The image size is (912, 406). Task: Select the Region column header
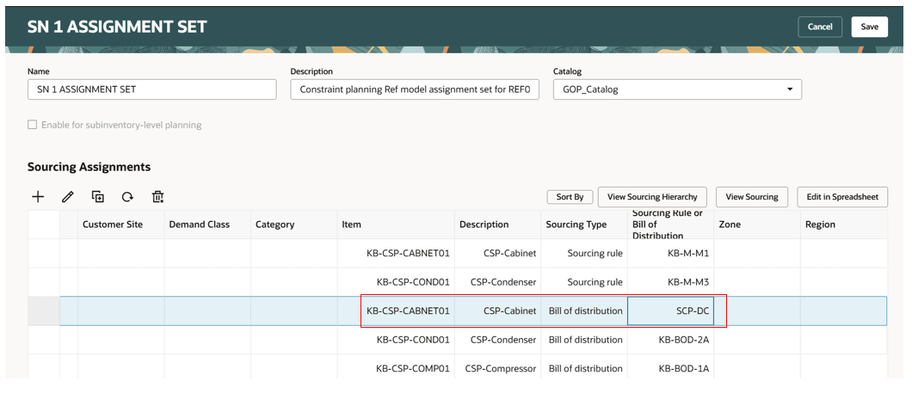844,225
